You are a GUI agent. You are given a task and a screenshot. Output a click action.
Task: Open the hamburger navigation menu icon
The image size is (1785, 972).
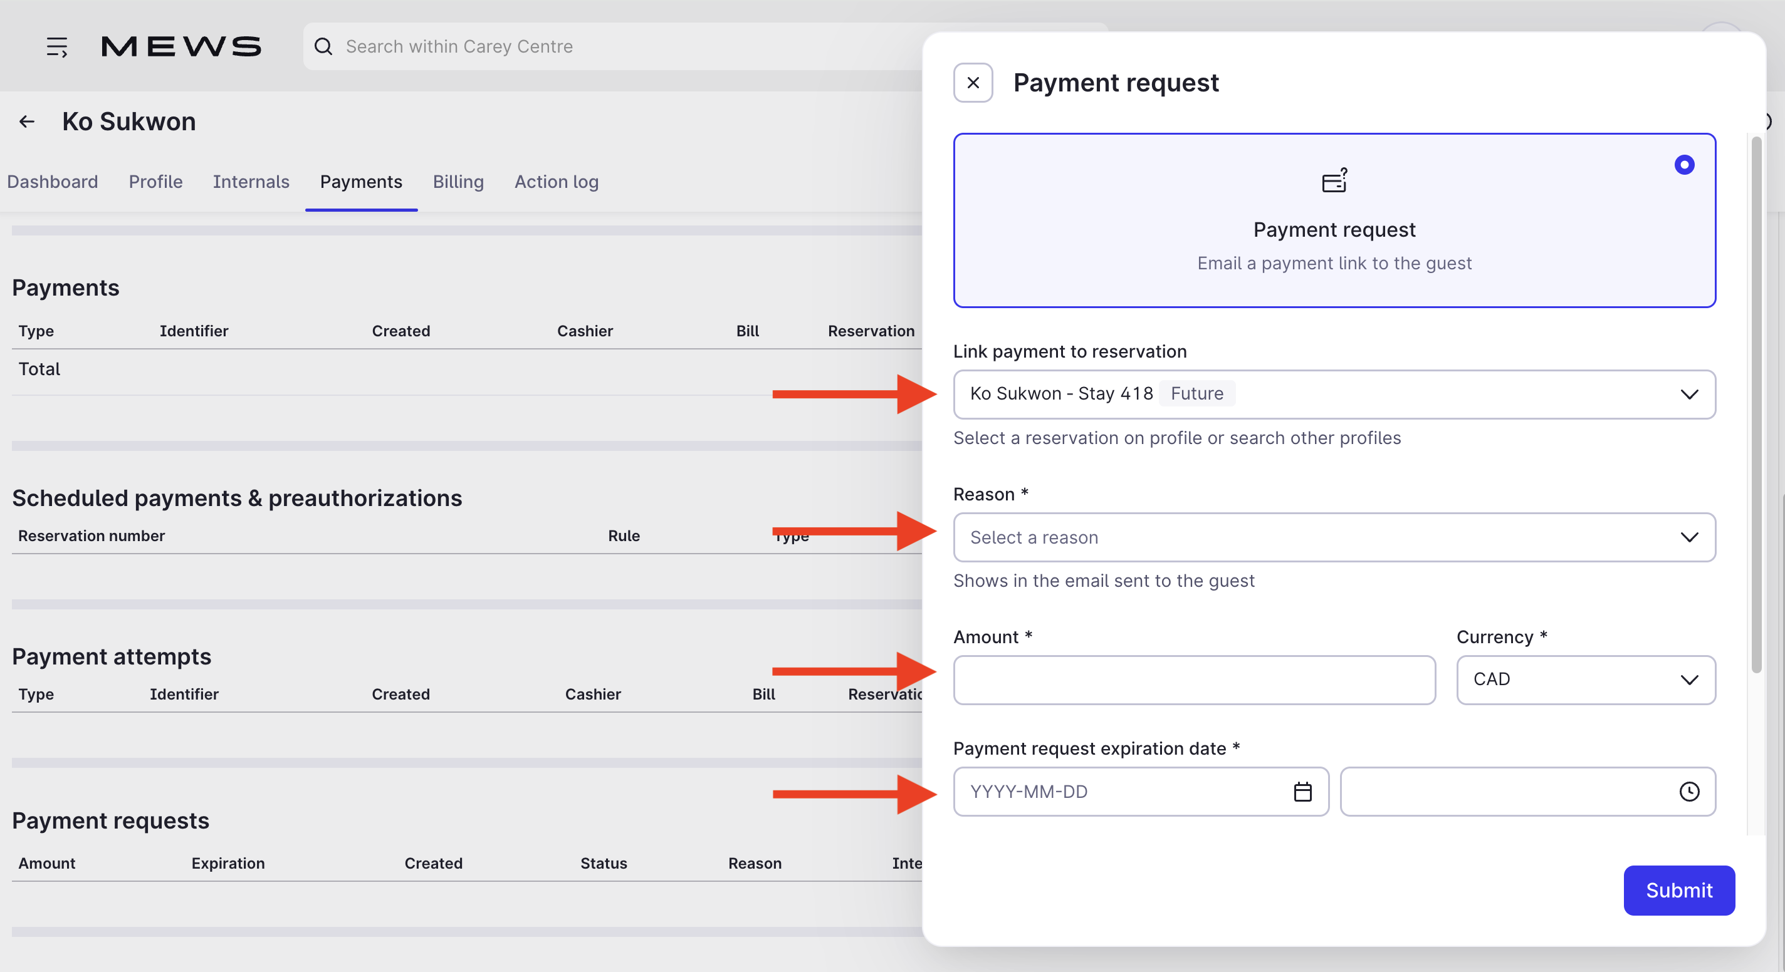(x=57, y=46)
